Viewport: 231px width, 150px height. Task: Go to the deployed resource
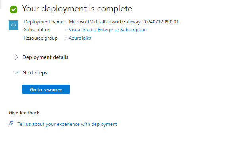coord(46,89)
